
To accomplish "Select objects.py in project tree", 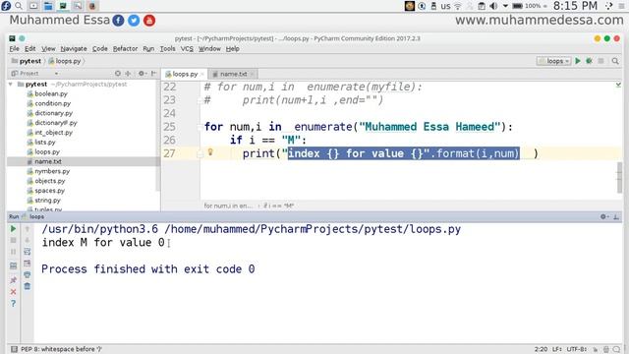I will [x=46, y=181].
